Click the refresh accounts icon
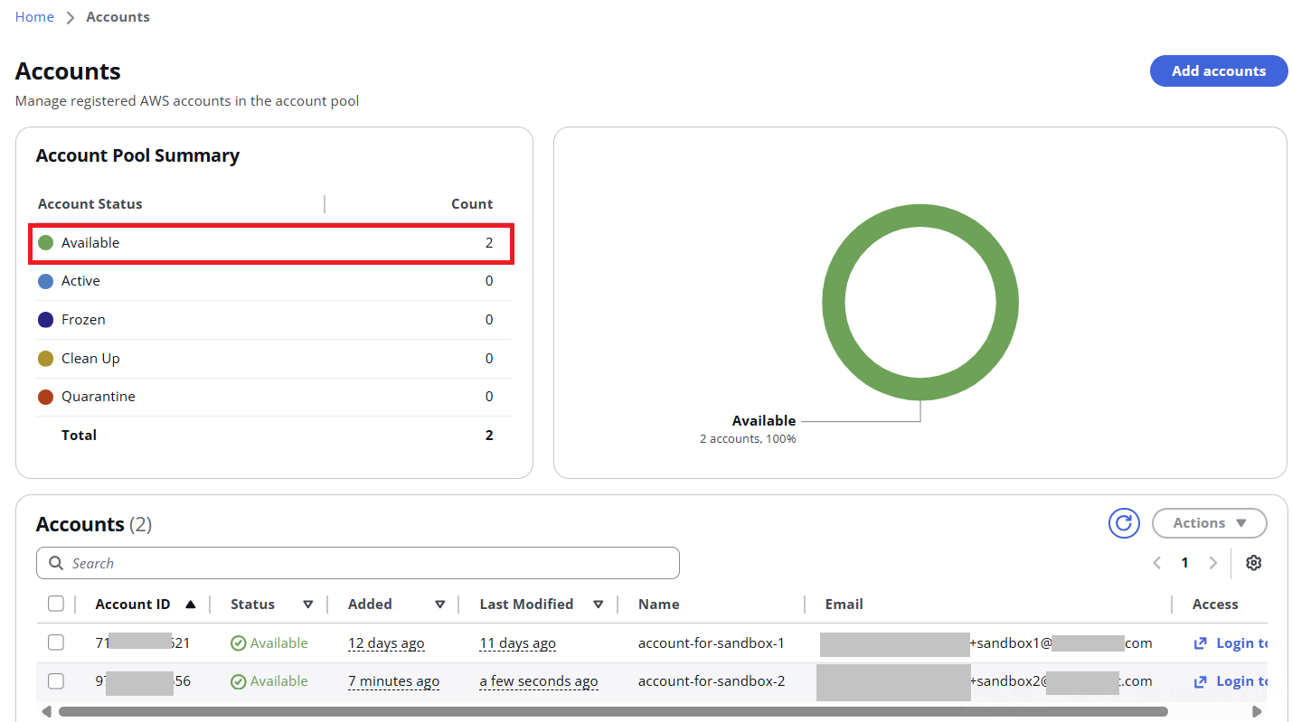Screen dimensions: 1292x722 tap(1124, 523)
